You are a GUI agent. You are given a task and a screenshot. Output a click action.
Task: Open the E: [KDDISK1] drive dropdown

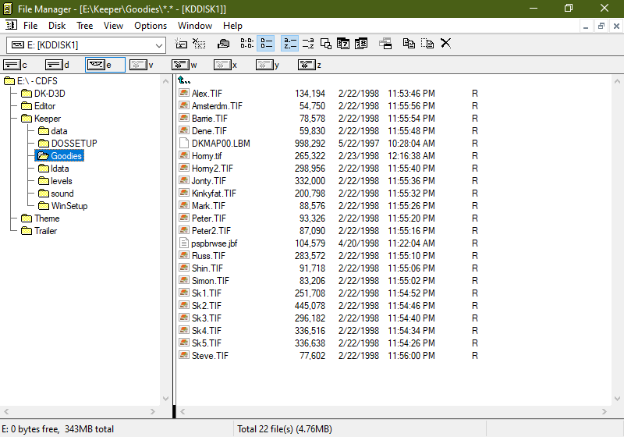pyautogui.click(x=159, y=45)
